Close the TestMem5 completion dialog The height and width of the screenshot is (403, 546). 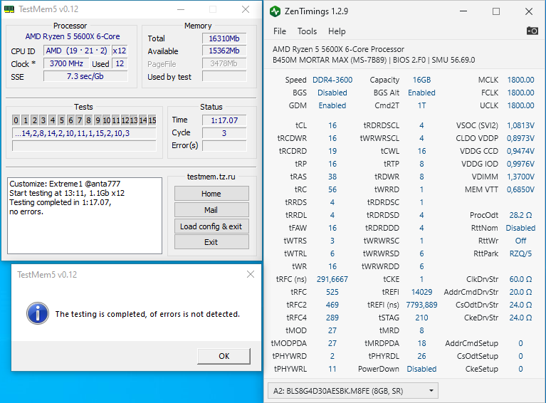point(251,274)
